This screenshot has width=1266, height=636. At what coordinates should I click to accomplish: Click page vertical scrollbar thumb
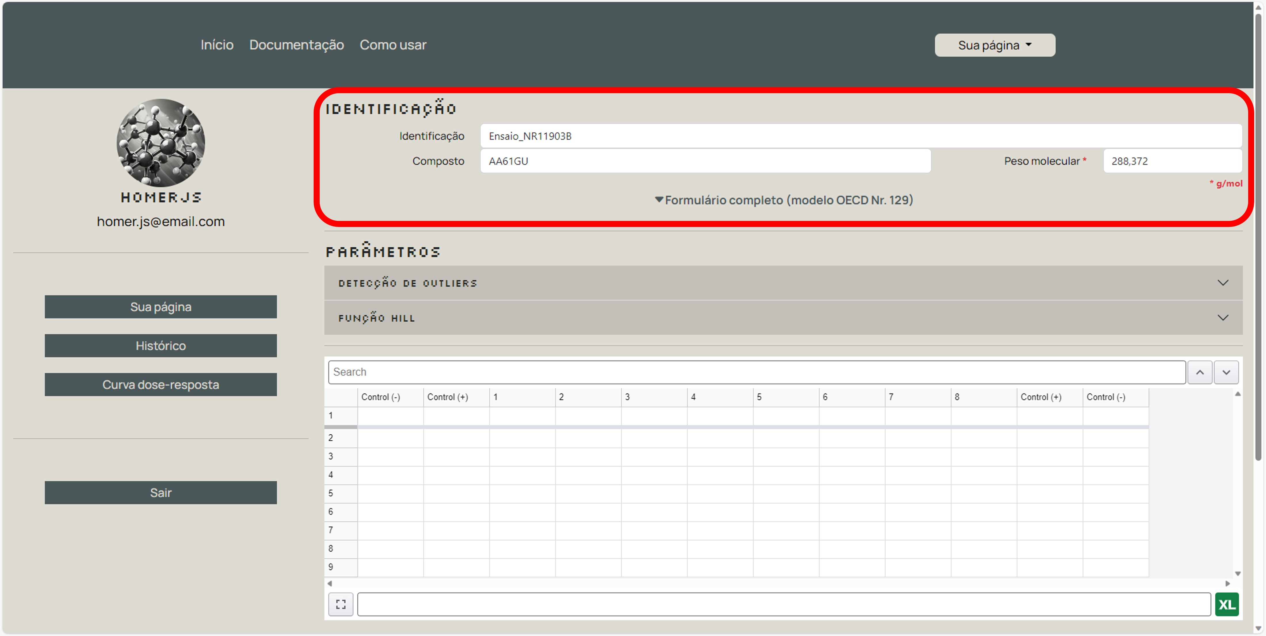(1258, 237)
